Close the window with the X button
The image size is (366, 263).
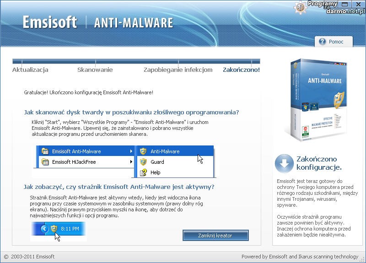359,4
